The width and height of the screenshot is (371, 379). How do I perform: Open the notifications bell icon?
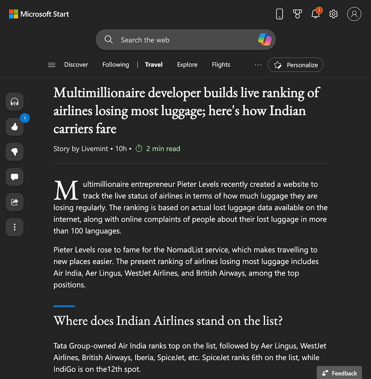click(x=316, y=14)
